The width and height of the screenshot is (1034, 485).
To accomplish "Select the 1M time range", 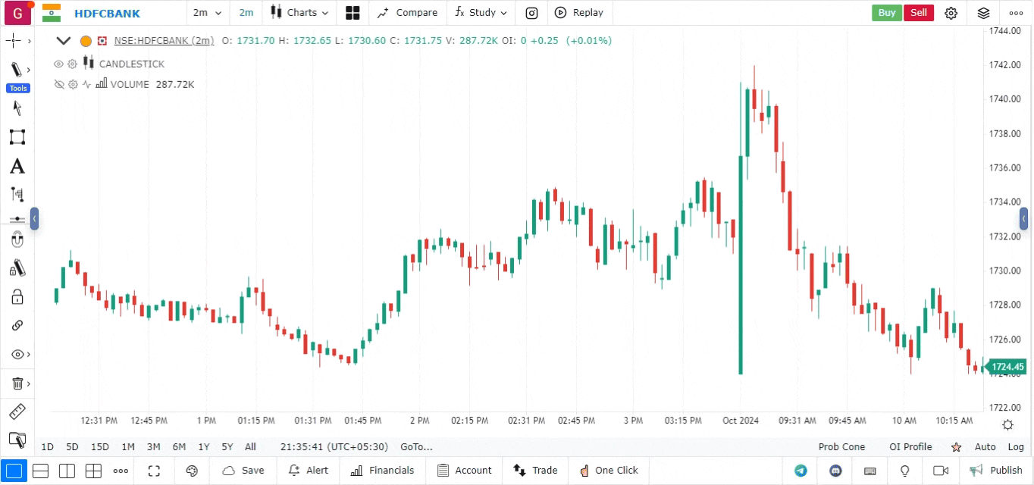I will click(x=128, y=447).
